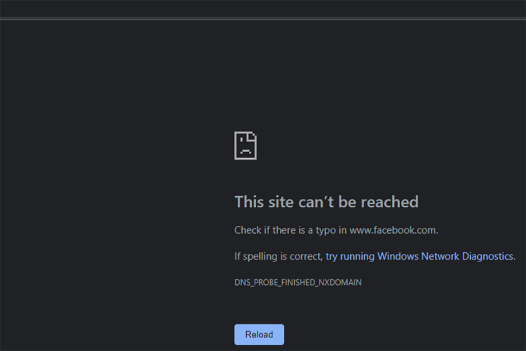Select the "This site can't be reached" heading
This screenshot has height=351, width=526.
point(326,202)
